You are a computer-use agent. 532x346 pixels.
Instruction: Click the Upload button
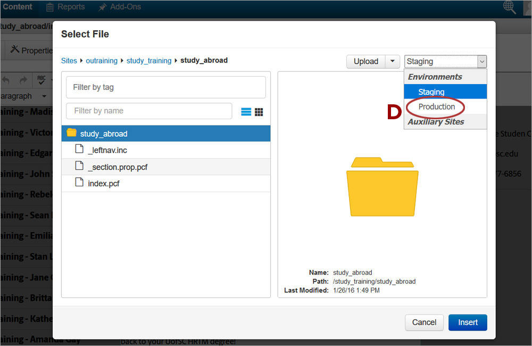tap(366, 61)
